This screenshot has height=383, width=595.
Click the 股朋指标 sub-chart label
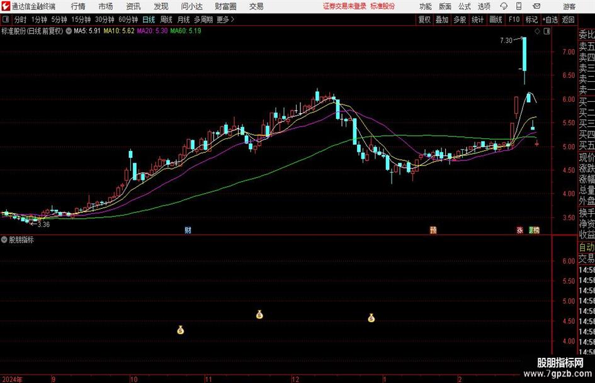(x=21, y=240)
